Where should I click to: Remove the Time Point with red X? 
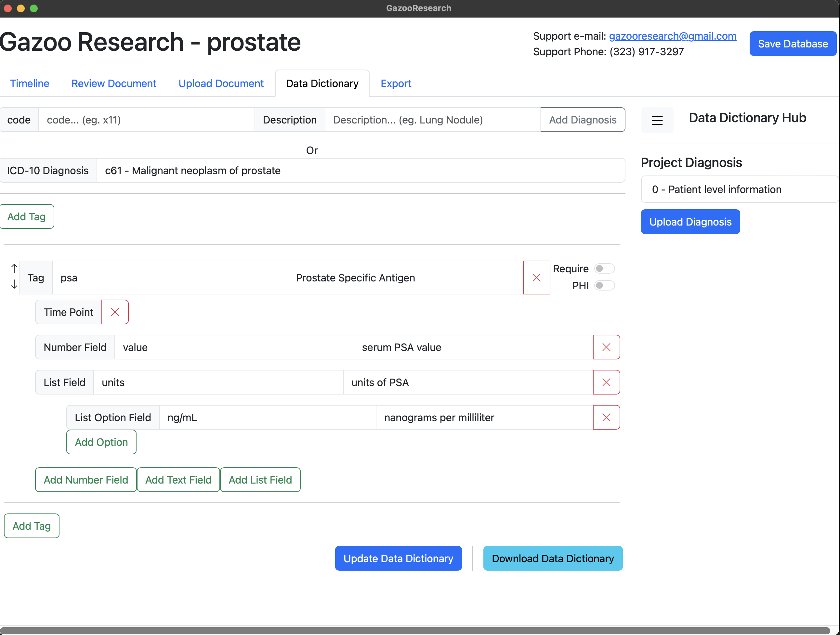pos(115,312)
